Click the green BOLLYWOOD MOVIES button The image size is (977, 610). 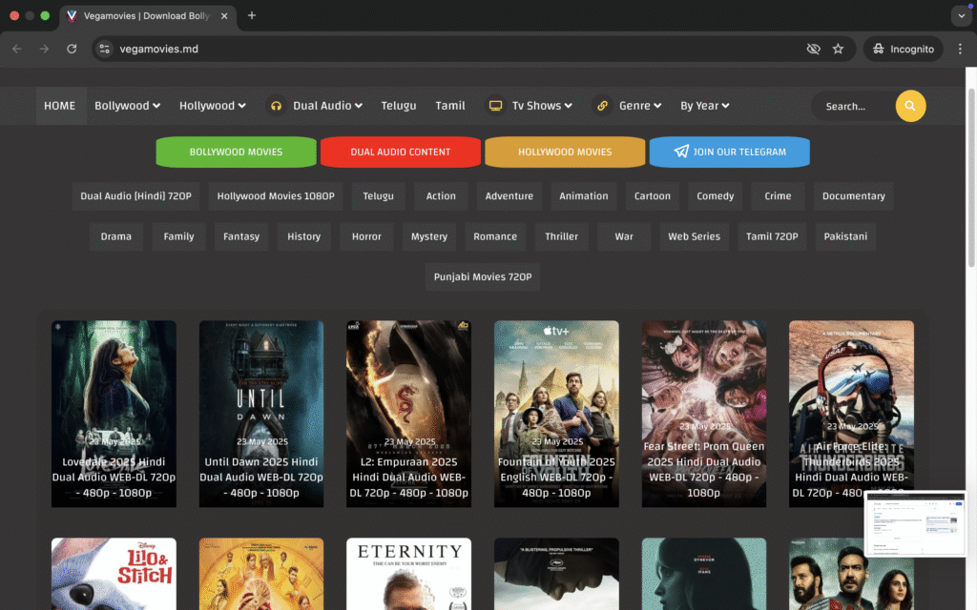click(237, 152)
